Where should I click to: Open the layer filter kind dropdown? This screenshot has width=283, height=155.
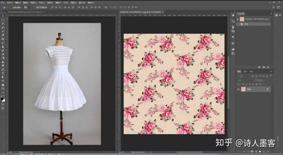(244, 76)
